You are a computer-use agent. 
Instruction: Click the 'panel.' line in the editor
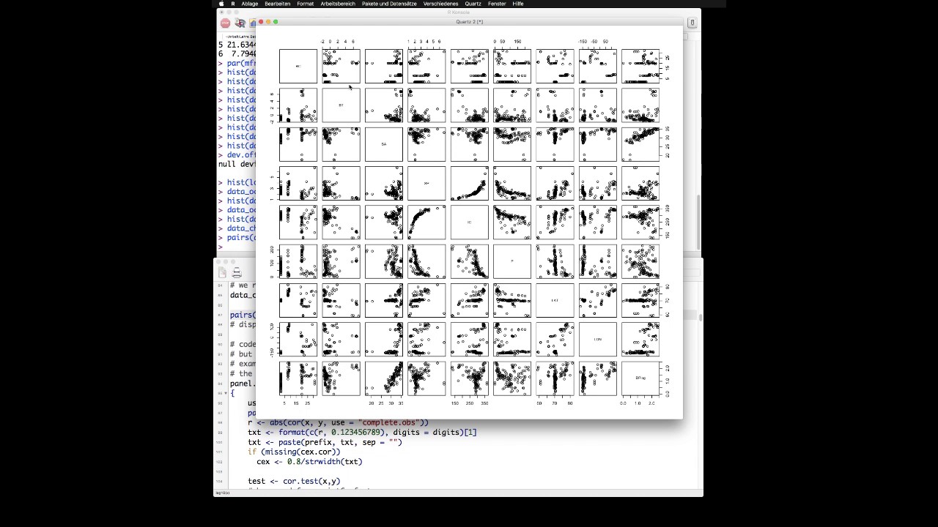243,384
